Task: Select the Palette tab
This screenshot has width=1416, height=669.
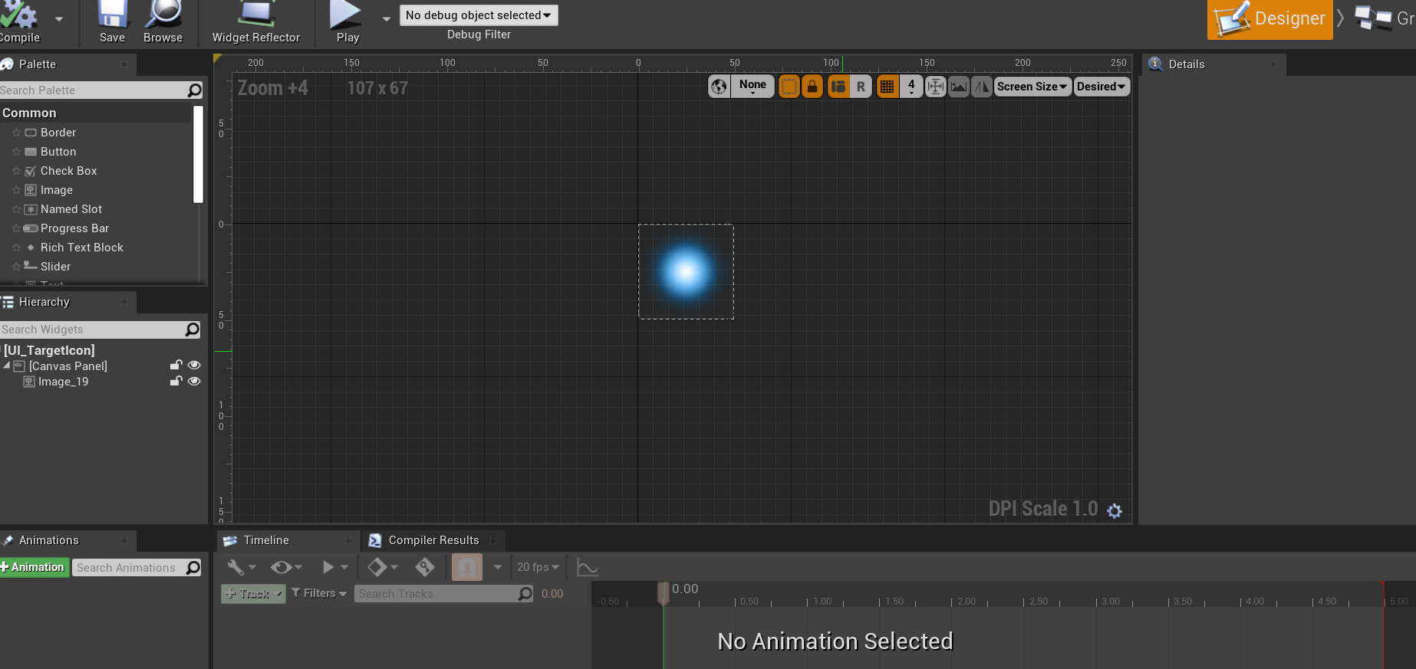Action: point(37,64)
